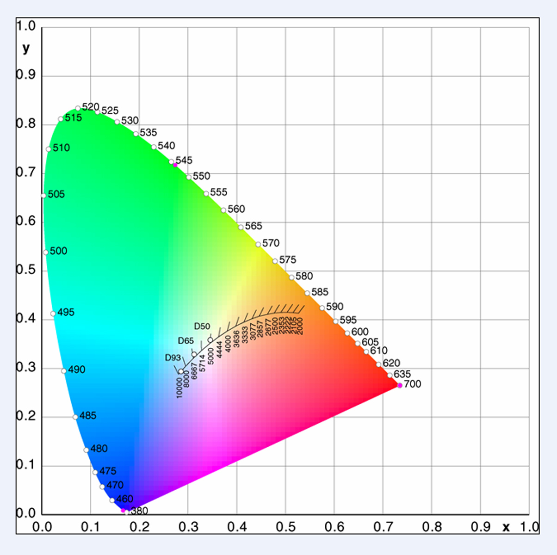This screenshot has width=557, height=555.
Task: Select the D93 white point marker
Action: 181,371
